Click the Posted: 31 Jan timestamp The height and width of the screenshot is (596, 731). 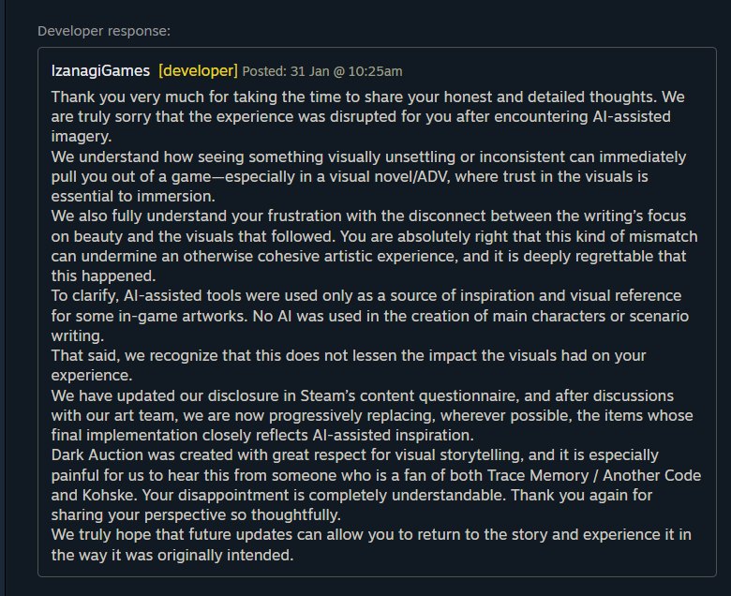[322, 71]
